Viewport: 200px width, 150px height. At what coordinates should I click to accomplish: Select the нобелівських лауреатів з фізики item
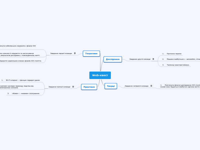18,46
